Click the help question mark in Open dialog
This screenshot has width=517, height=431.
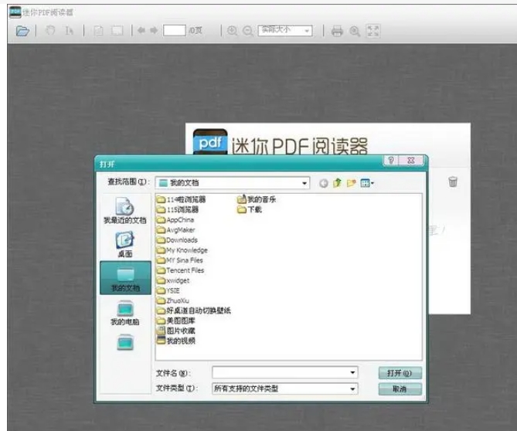tap(391, 161)
